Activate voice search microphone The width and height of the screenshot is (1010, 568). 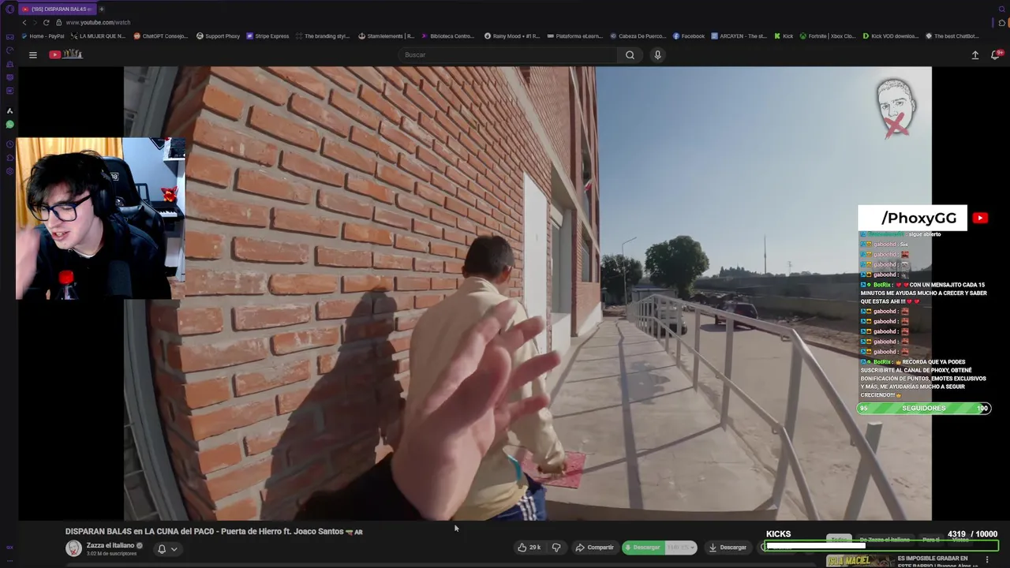(x=657, y=54)
